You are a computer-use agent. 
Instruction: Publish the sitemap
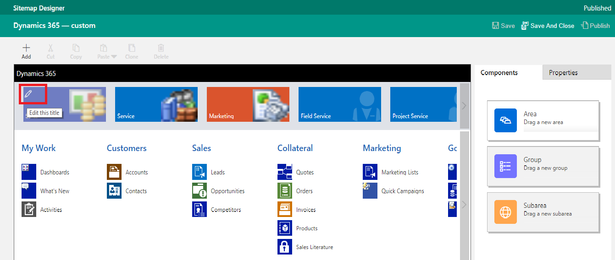click(595, 26)
